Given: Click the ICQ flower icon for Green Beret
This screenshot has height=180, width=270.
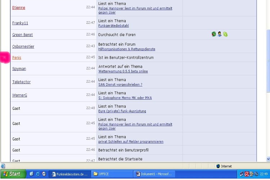Looking at the screenshot, I should (214, 35).
